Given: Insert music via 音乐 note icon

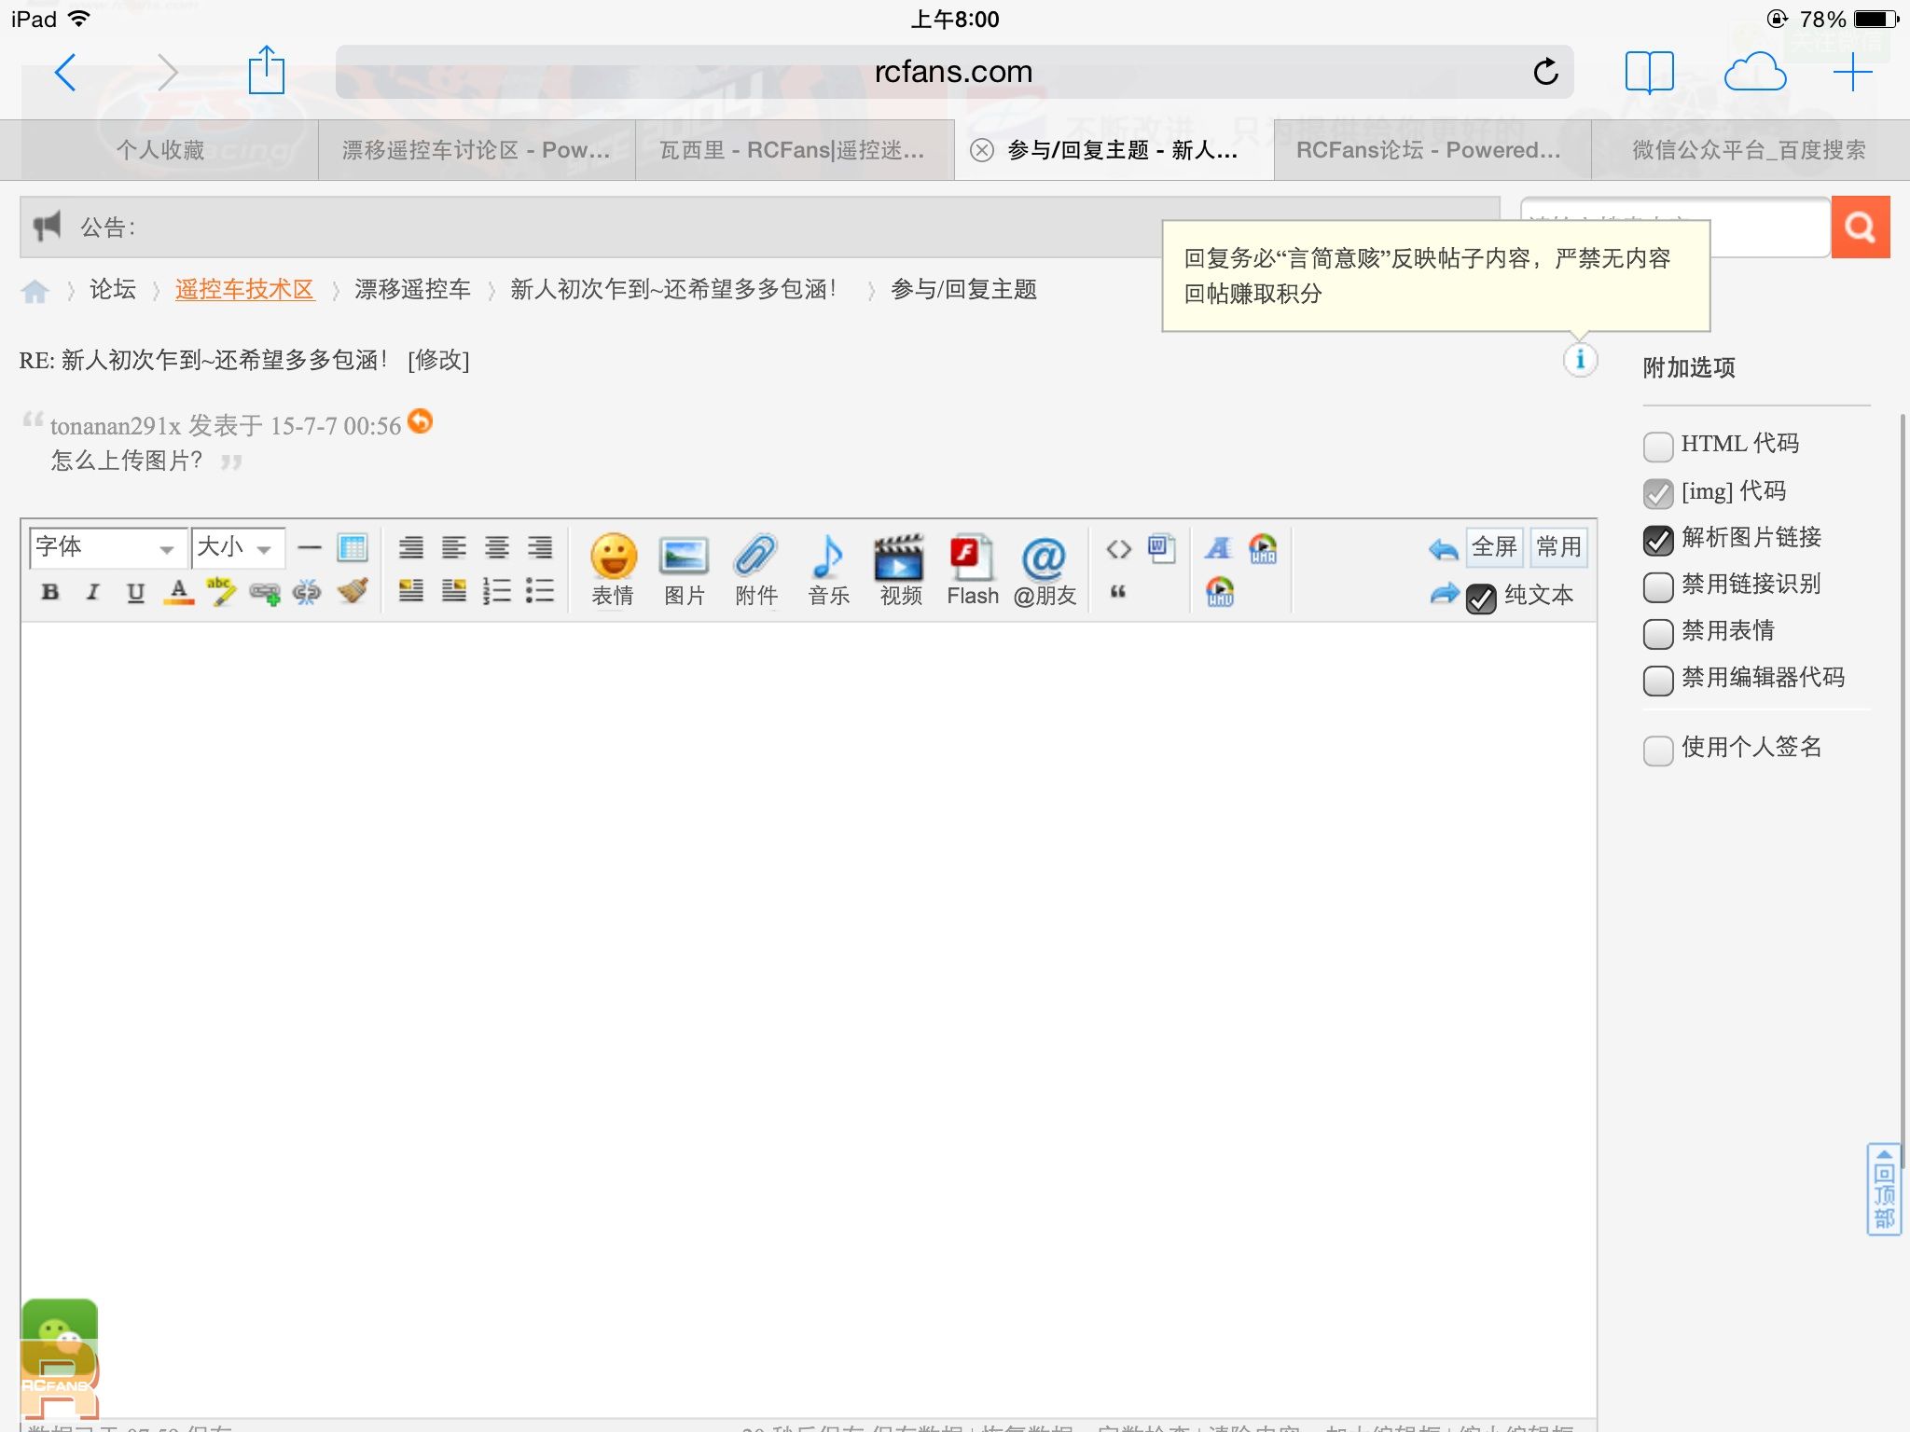Looking at the screenshot, I should click(x=828, y=570).
